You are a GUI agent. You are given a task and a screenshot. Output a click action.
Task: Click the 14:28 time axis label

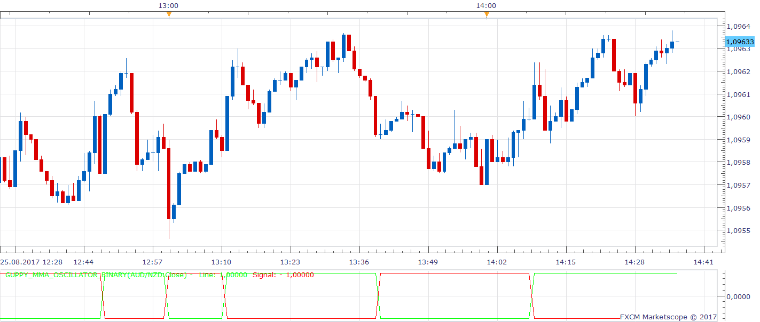coord(634,262)
